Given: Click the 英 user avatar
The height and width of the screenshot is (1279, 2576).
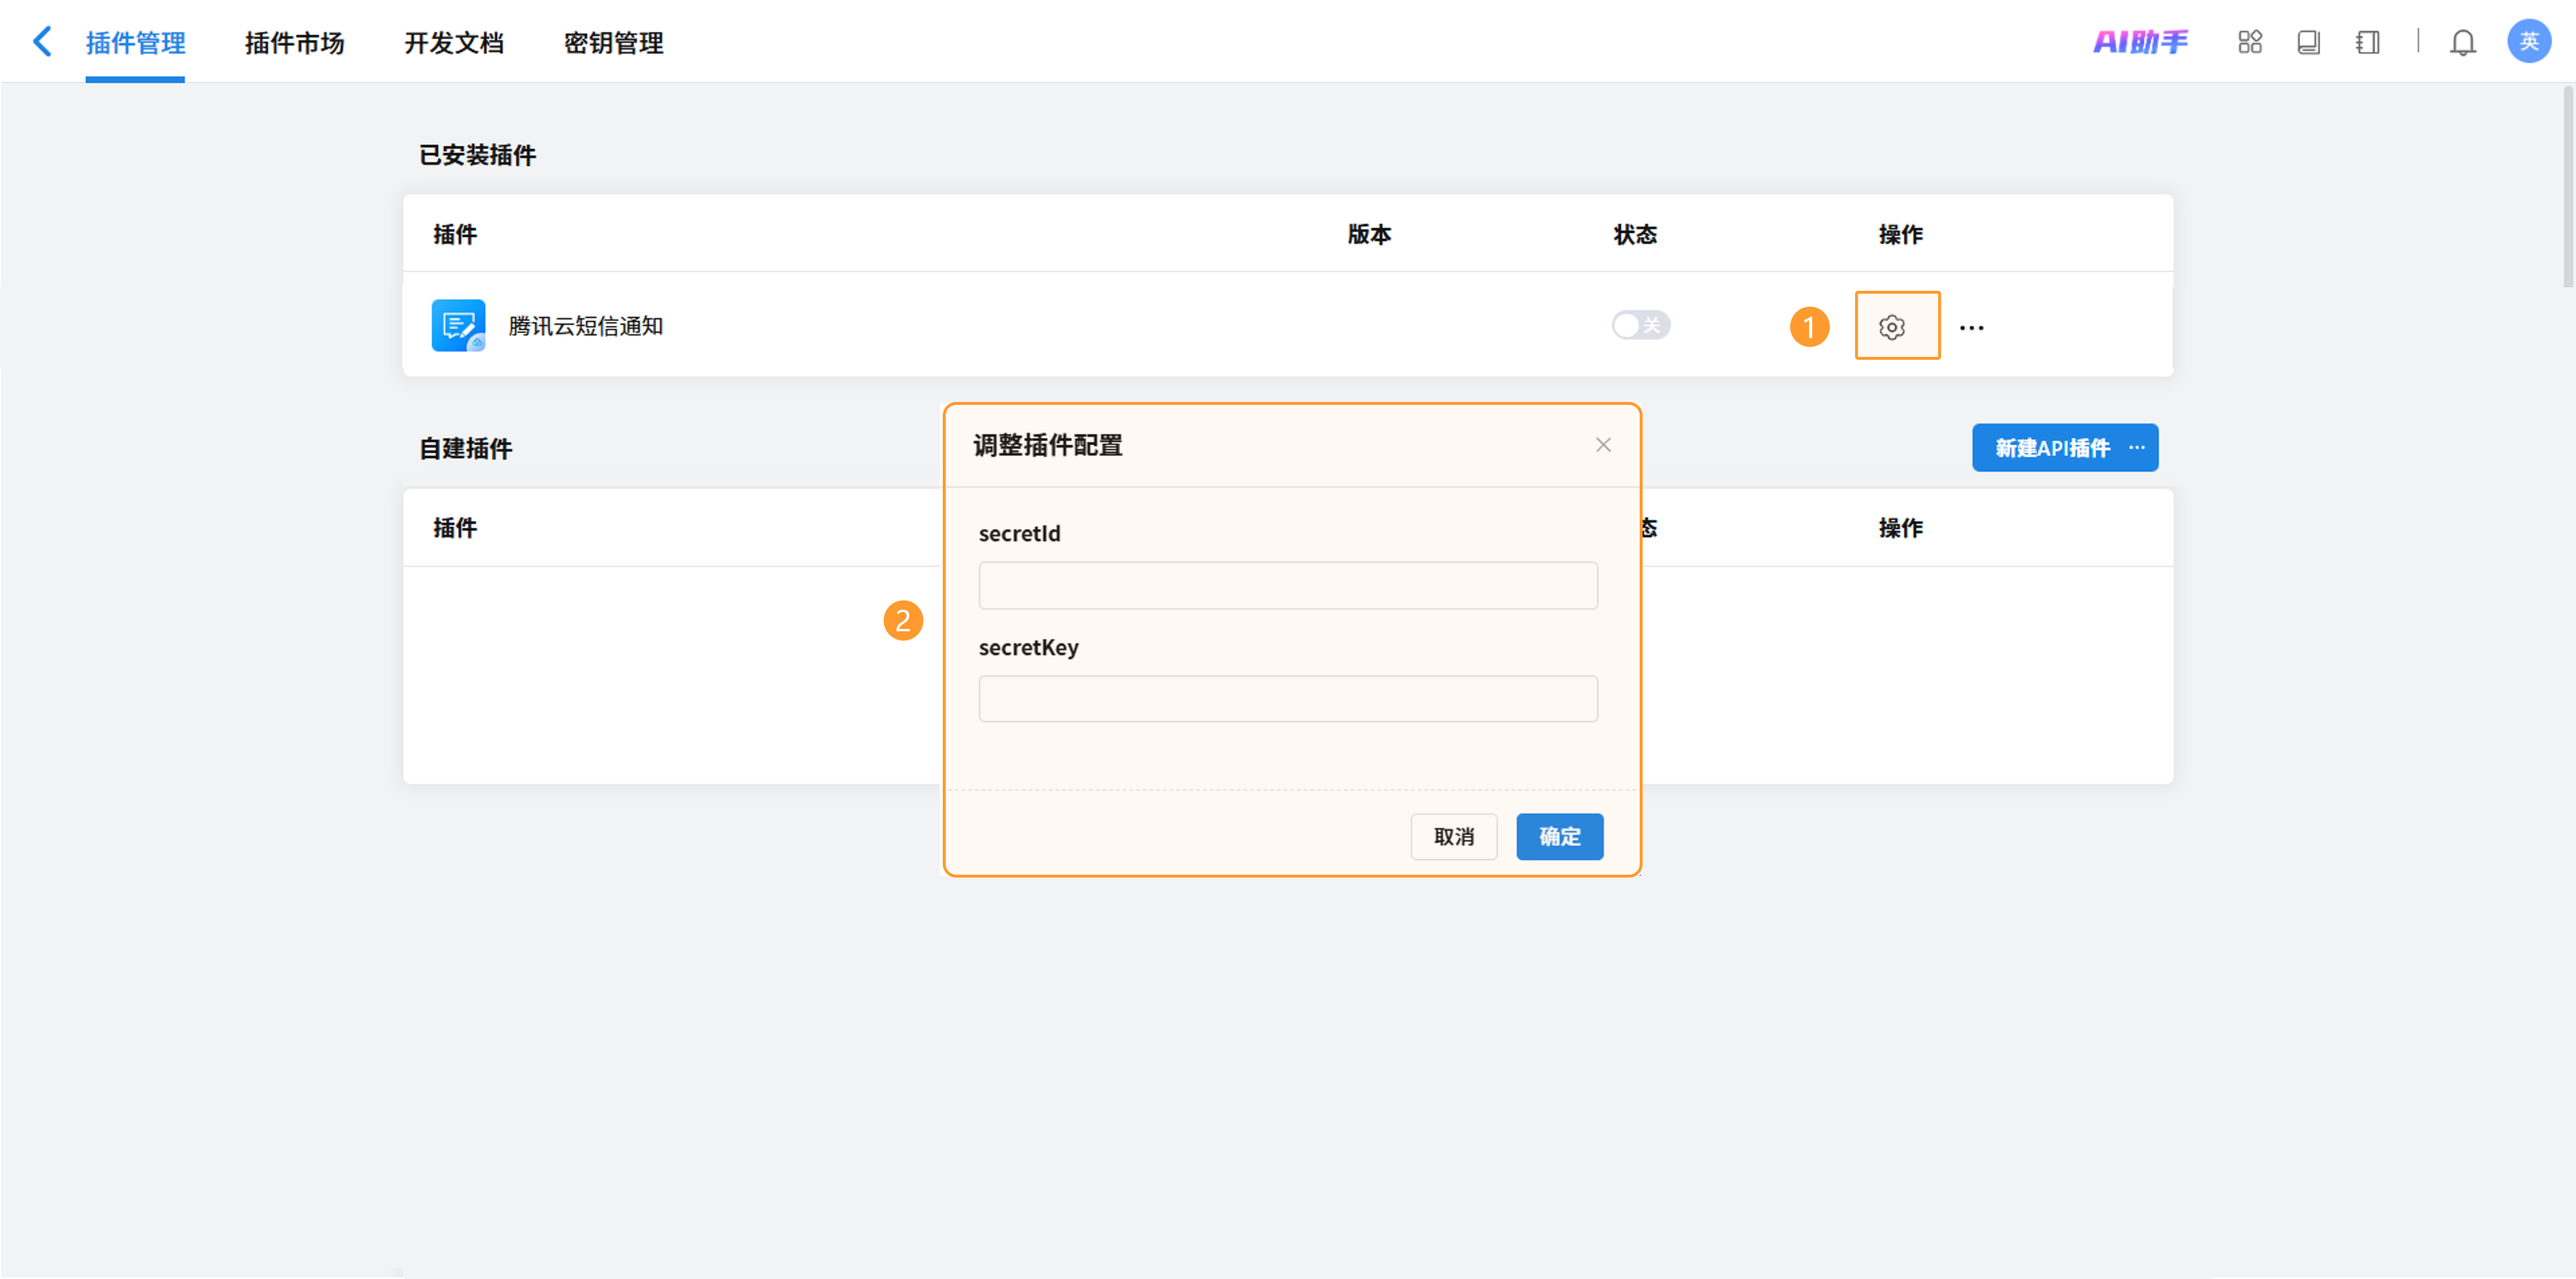Looking at the screenshot, I should (2529, 42).
